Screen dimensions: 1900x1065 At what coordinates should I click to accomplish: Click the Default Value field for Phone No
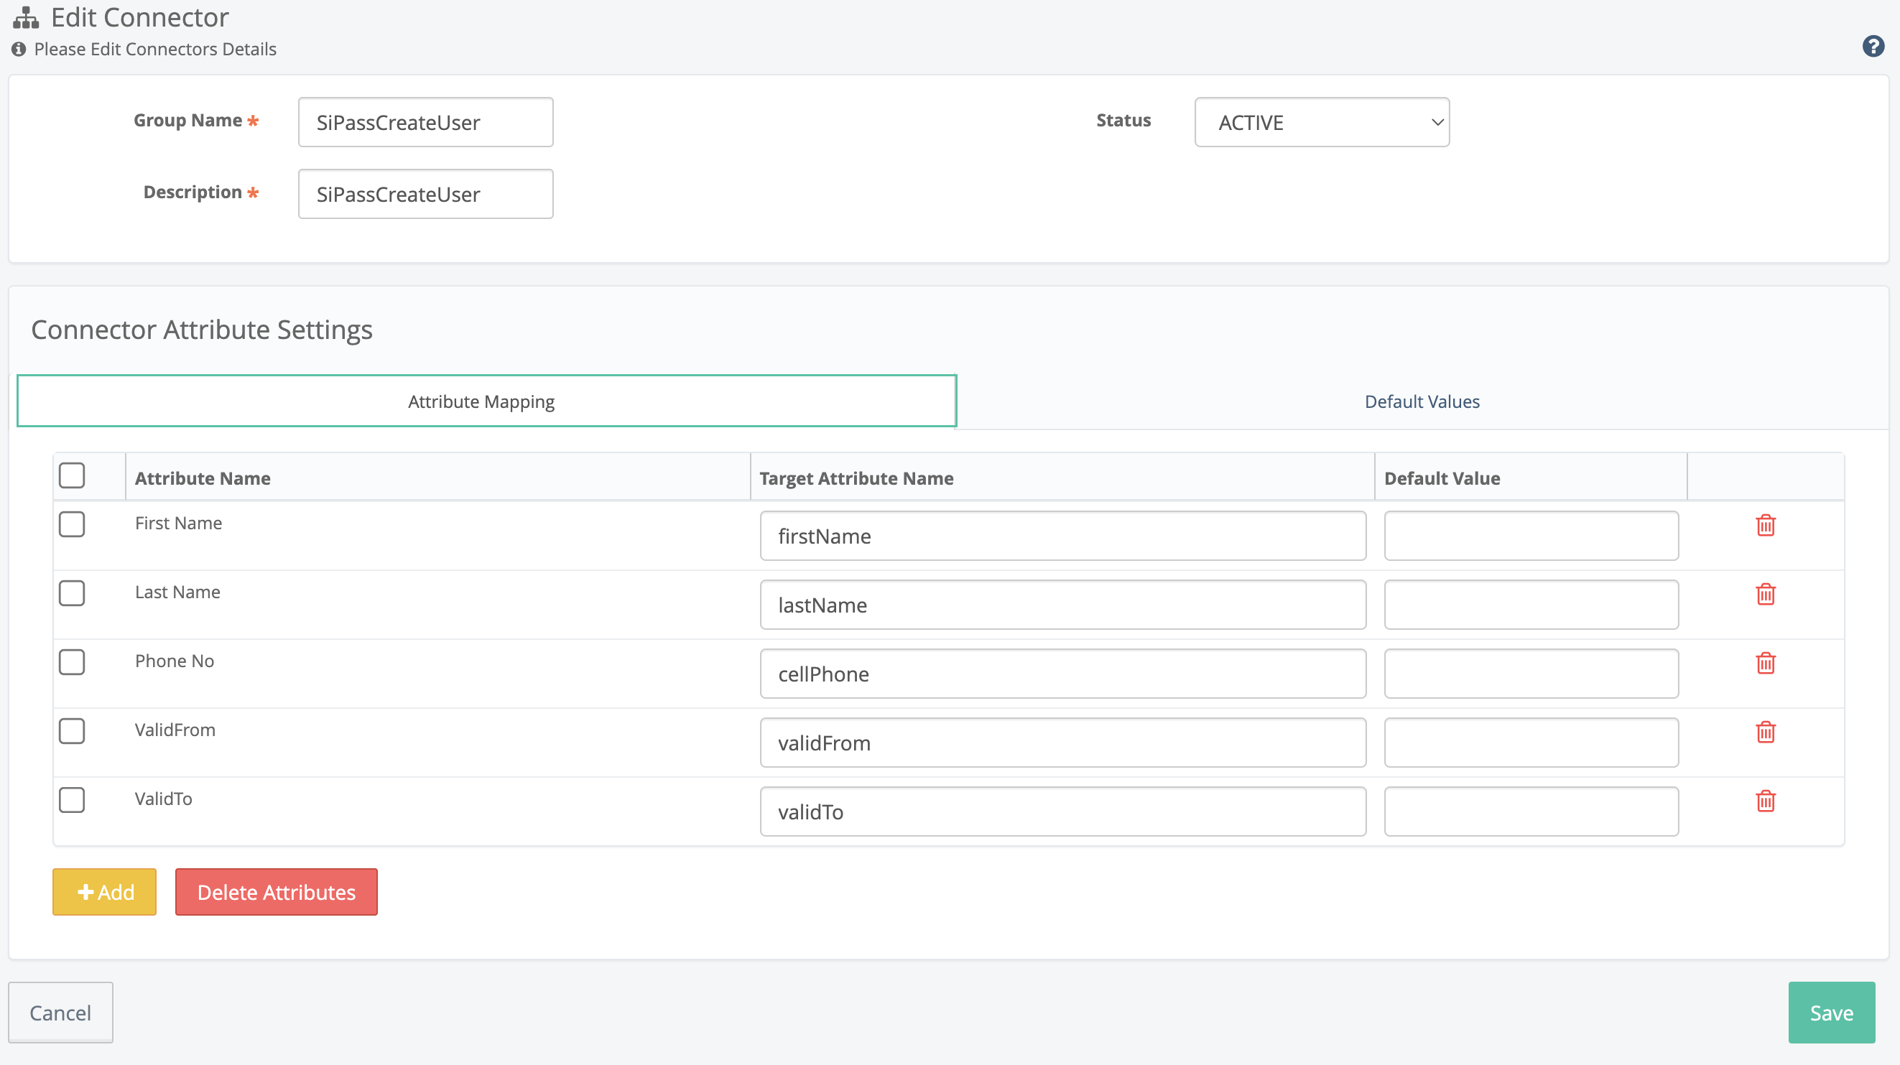[x=1531, y=674]
